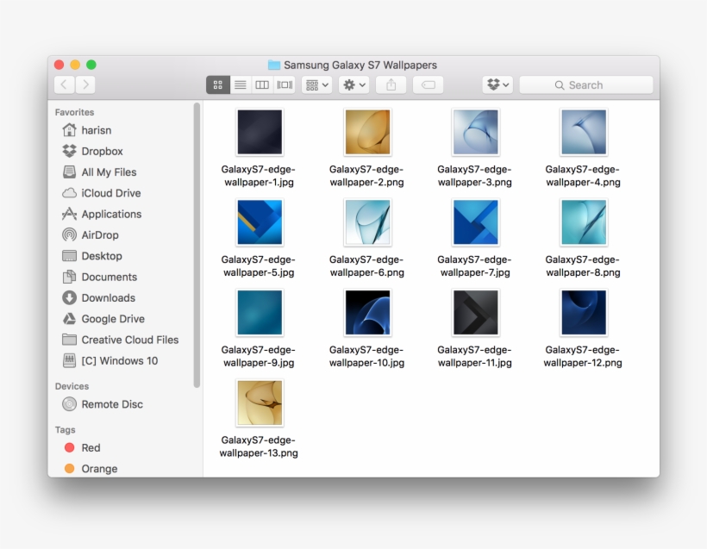Select Downloads in the sidebar
Image resolution: width=707 pixels, height=549 pixels.
click(x=108, y=298)
